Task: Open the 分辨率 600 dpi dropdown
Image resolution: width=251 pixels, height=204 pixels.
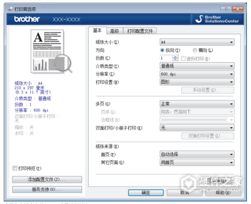Action: 197,74
